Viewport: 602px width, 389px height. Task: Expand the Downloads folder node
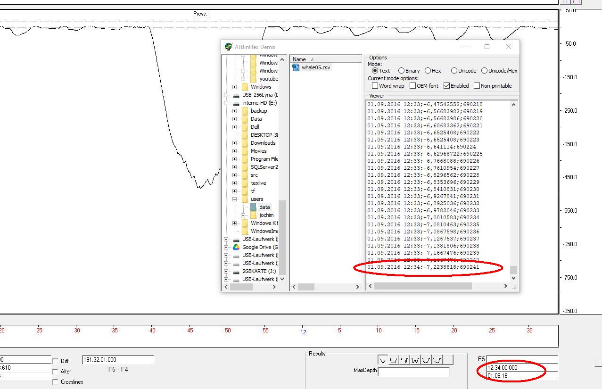coord(235,143)
